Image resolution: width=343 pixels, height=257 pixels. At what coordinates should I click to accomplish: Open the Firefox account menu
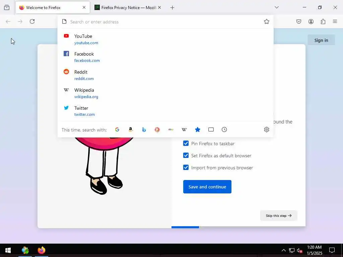311,21
